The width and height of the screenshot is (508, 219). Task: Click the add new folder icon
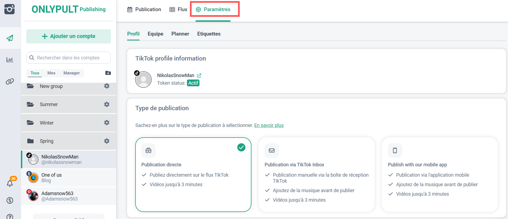(108, 73)
